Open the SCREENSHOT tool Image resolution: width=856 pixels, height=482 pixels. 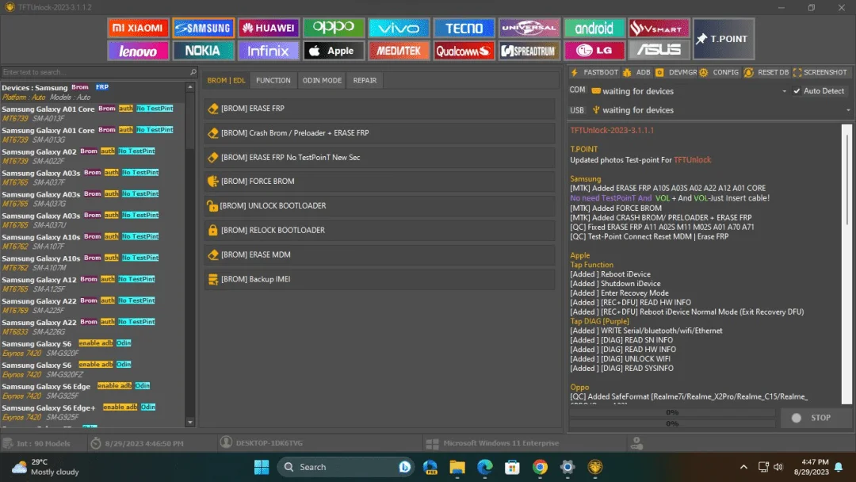click(820, 72)
